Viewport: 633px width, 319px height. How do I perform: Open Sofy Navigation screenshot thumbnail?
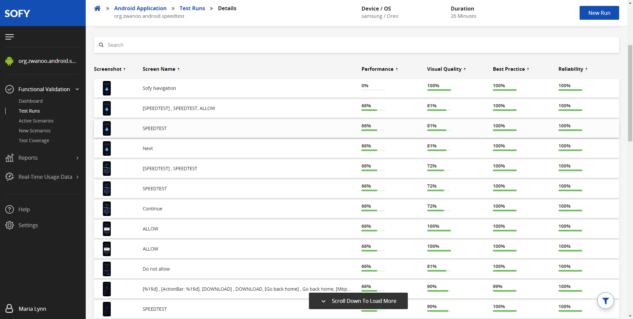coord(107,88)
